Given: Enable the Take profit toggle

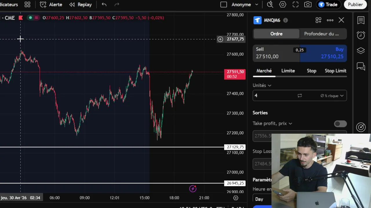Looking at the screenshot, I should pyautogui.click(x=340, y=124).
